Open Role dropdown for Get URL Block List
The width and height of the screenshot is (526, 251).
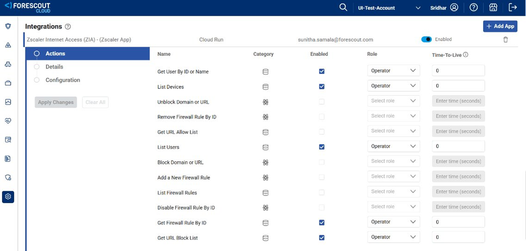tap(394, 237)
